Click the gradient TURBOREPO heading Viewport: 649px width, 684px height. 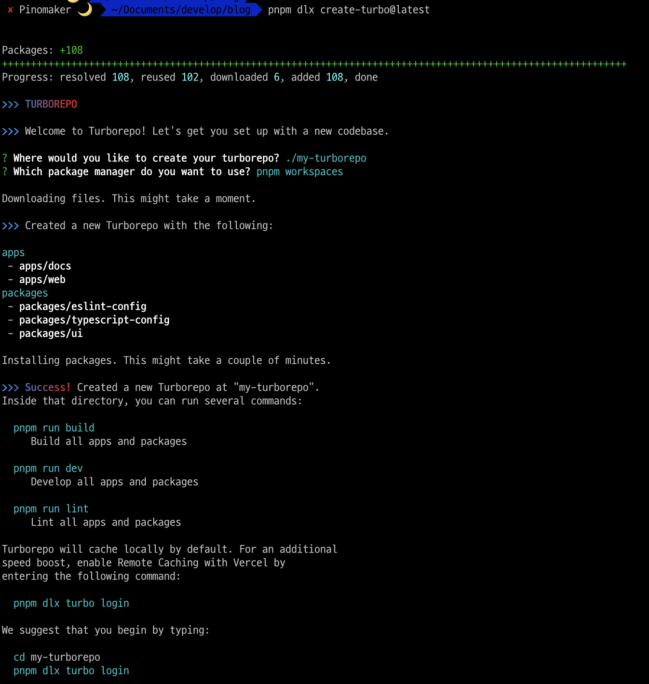coord(51,104)
